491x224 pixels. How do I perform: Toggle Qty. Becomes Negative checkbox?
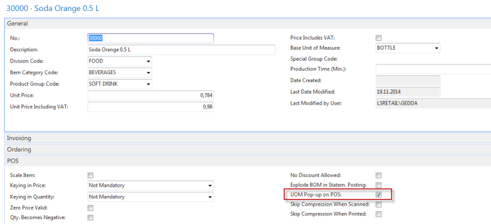(x=90, y=218)
